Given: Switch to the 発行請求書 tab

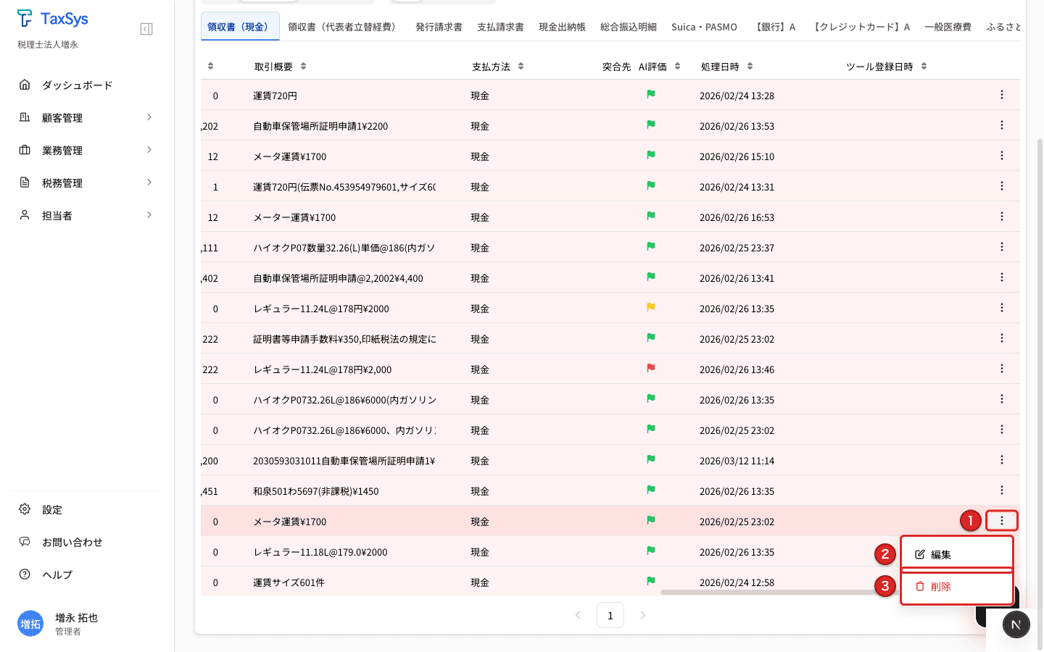Looking at the screenshot, I should click(439, 27).
